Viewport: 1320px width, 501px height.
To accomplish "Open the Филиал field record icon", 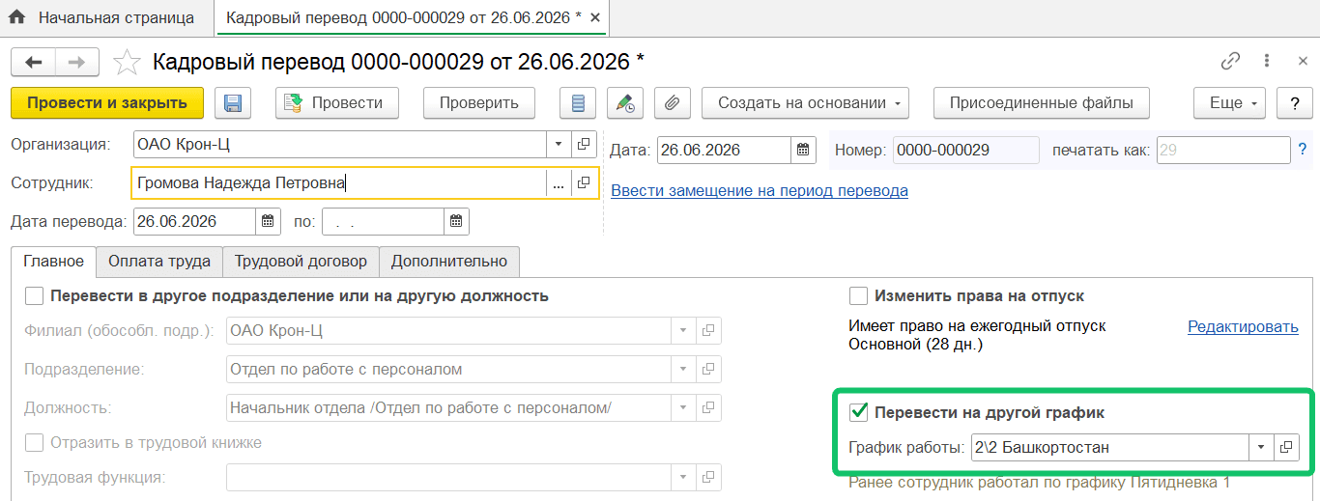I will click(x=708, y=331).
